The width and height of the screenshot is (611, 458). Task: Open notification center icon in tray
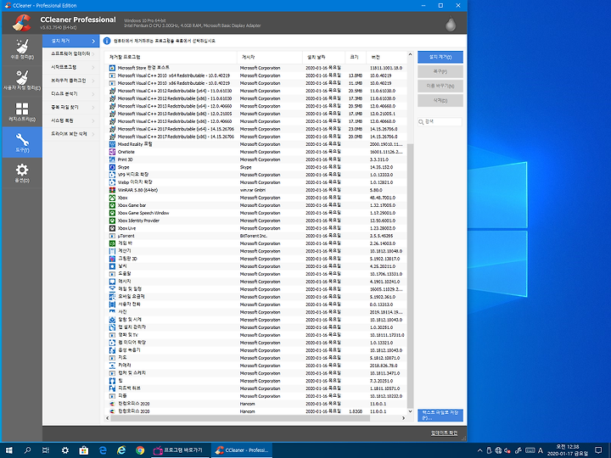(x=598, y=450)
